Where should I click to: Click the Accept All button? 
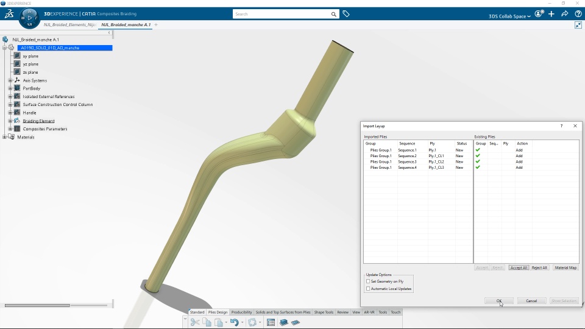click(x=519, y=268)
